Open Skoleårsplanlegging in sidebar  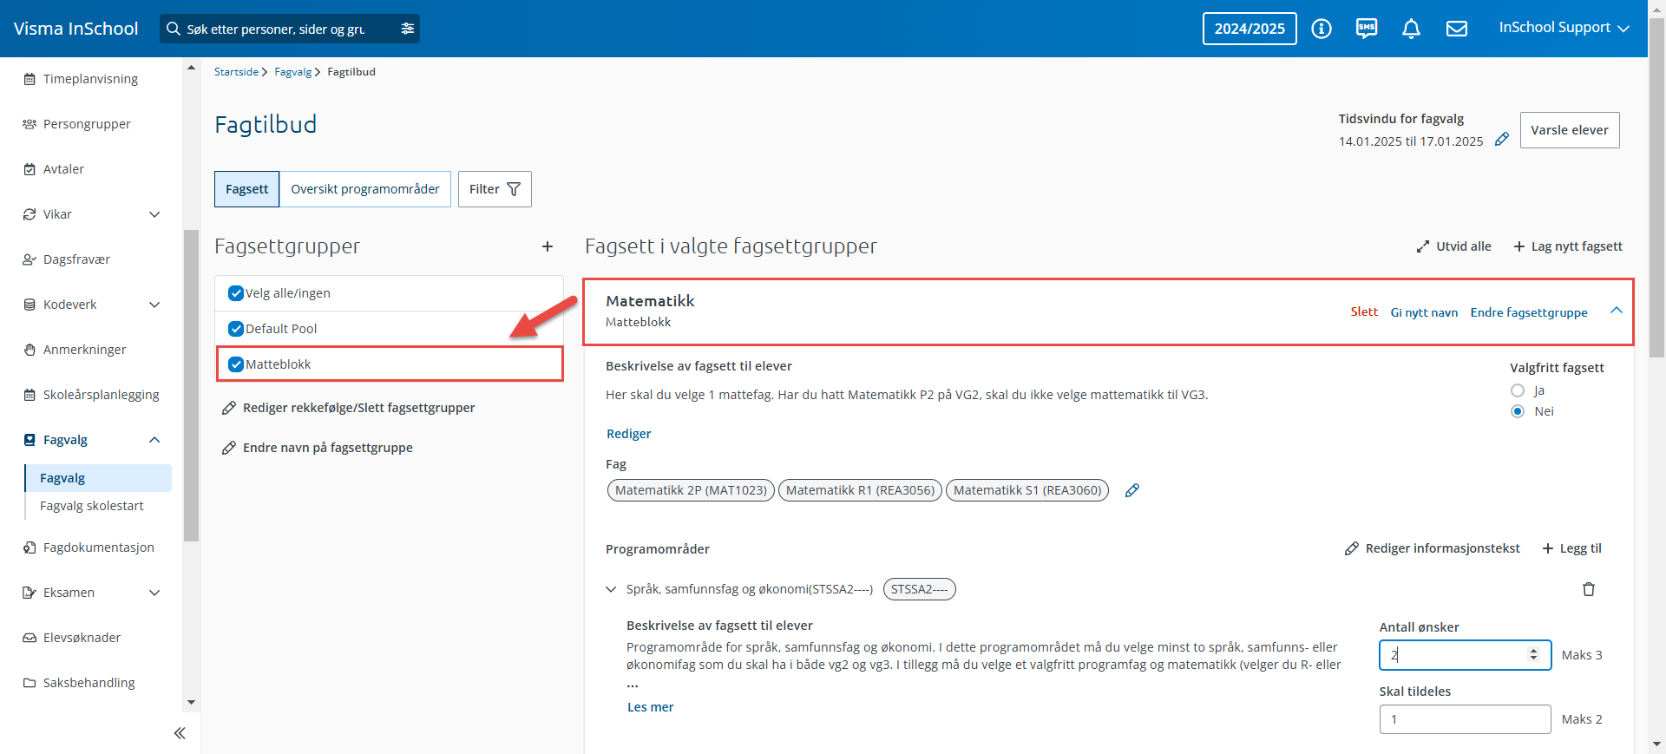tap(101, 395)
